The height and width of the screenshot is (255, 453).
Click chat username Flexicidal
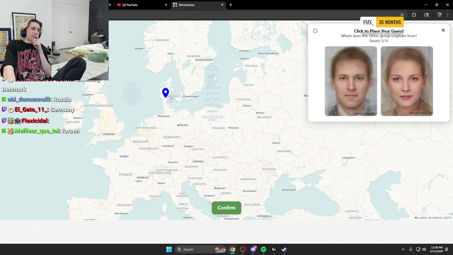coord(35,121)
